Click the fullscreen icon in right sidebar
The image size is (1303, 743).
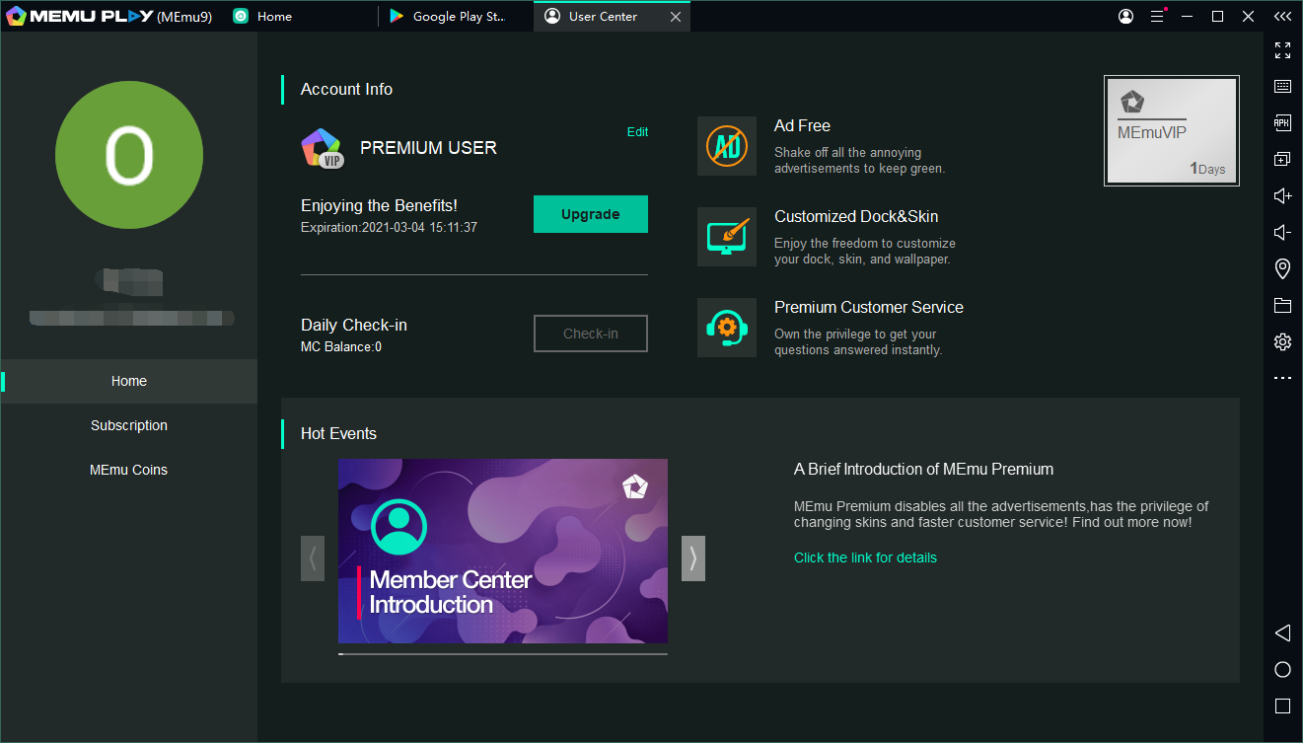(x=1282, y=50)
